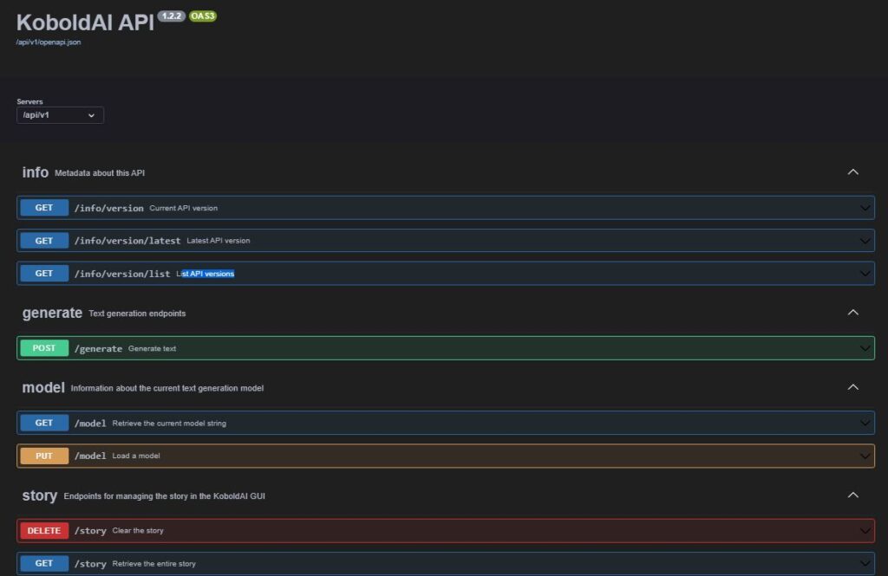Click 'Information about the current text generation model'

coord(167,388)
